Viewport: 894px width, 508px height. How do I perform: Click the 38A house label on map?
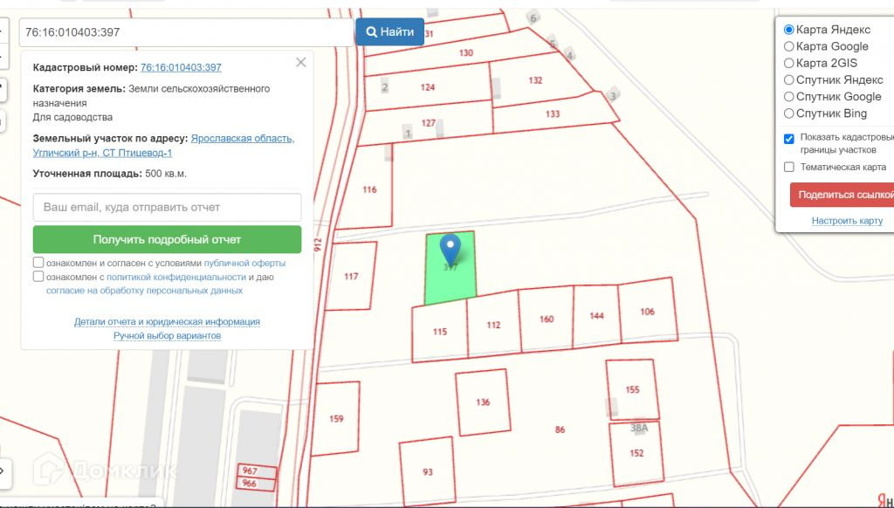coord(639,428)
